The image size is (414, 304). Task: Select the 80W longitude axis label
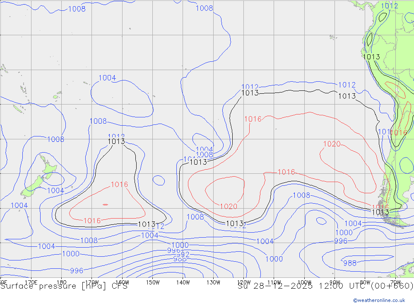[x=365, y=282]
